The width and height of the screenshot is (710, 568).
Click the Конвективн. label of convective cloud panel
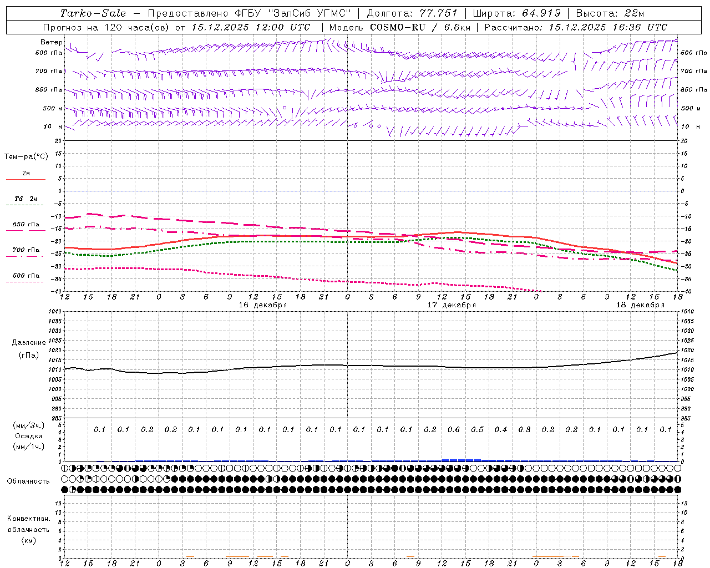coord(29,519)
